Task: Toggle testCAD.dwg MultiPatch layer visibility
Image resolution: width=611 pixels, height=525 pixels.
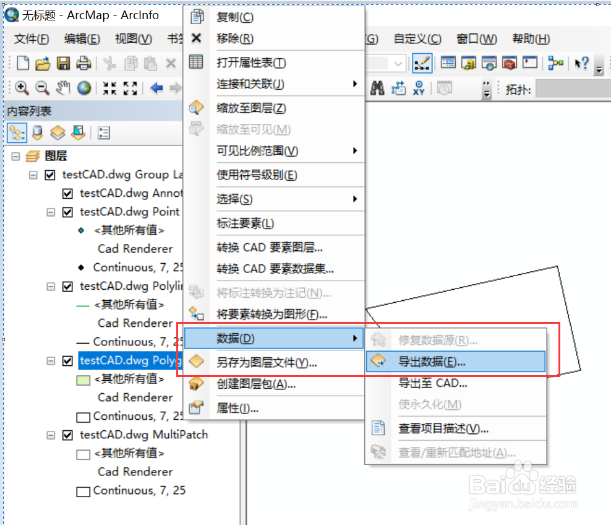Action: pos(67,435)
